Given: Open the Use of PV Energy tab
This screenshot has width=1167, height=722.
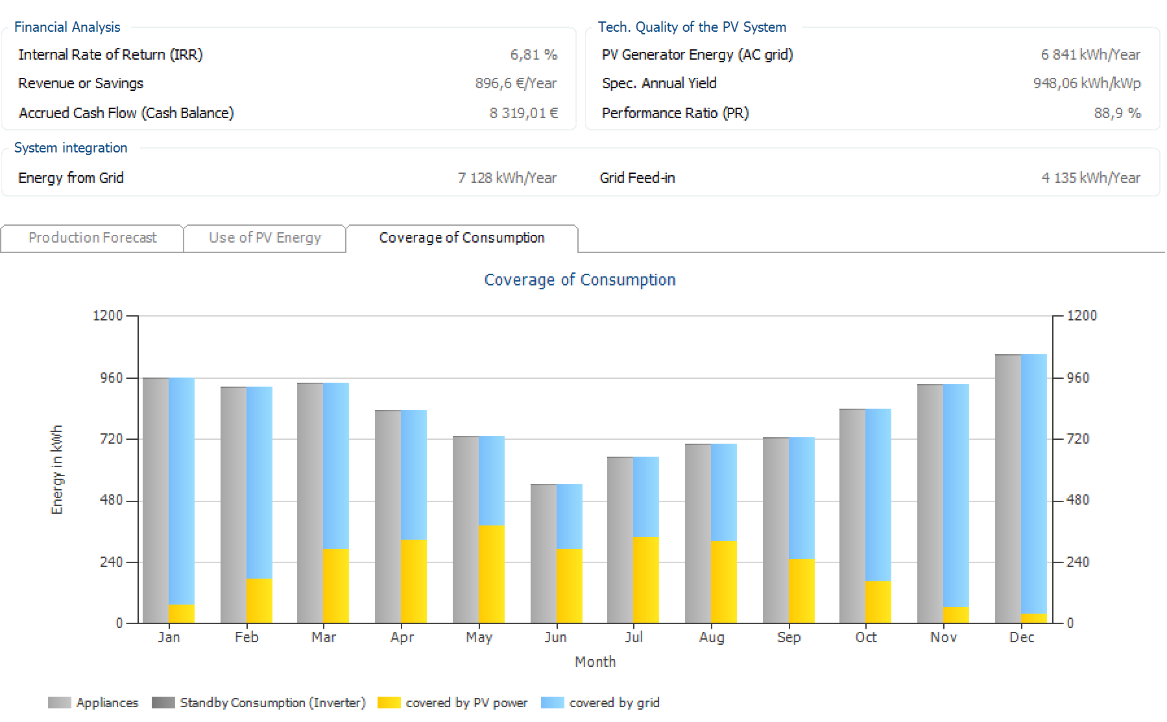Looking at the screenshot, I should [x=265, y=238].
